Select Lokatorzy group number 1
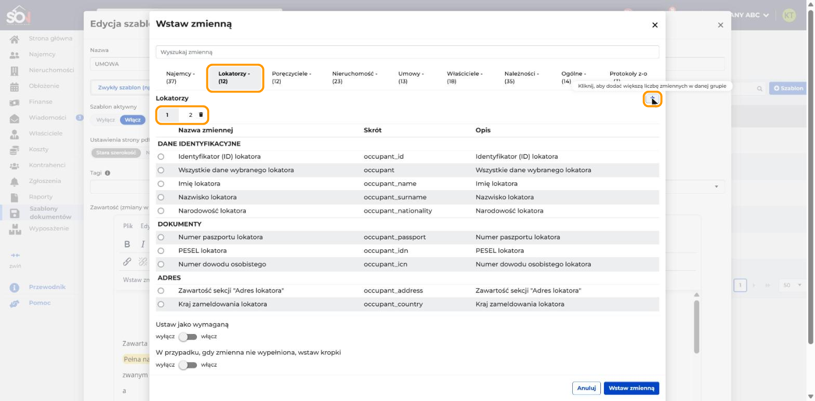The width and height of the screenshot is (815, 401). pos(167,115)
